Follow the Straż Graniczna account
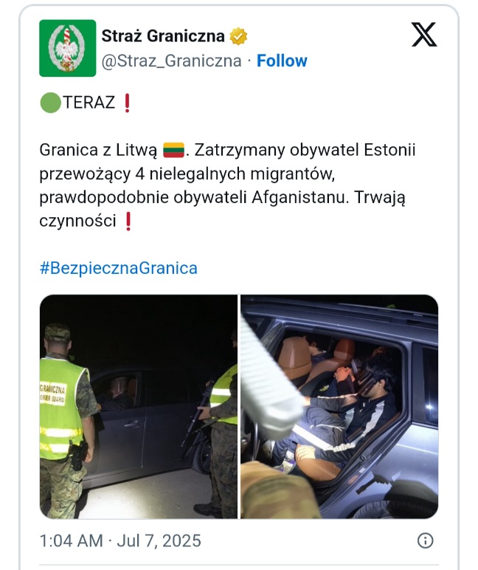This screenshot has height=570, width=478. click(282, 61)
